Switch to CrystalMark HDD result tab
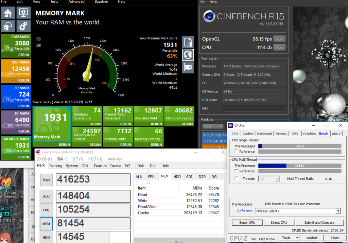Image resolution: width=348 pixels, height=243 pixels. 177,177
